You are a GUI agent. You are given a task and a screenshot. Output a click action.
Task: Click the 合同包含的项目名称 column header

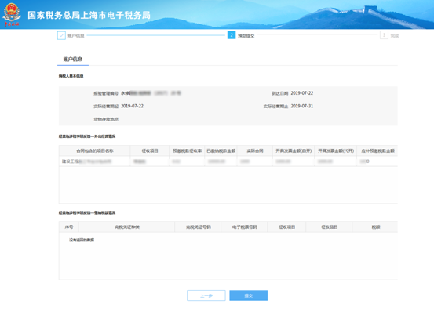[x=95, y=151]
